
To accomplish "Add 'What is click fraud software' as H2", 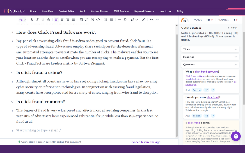I will [x=206, y=90].
